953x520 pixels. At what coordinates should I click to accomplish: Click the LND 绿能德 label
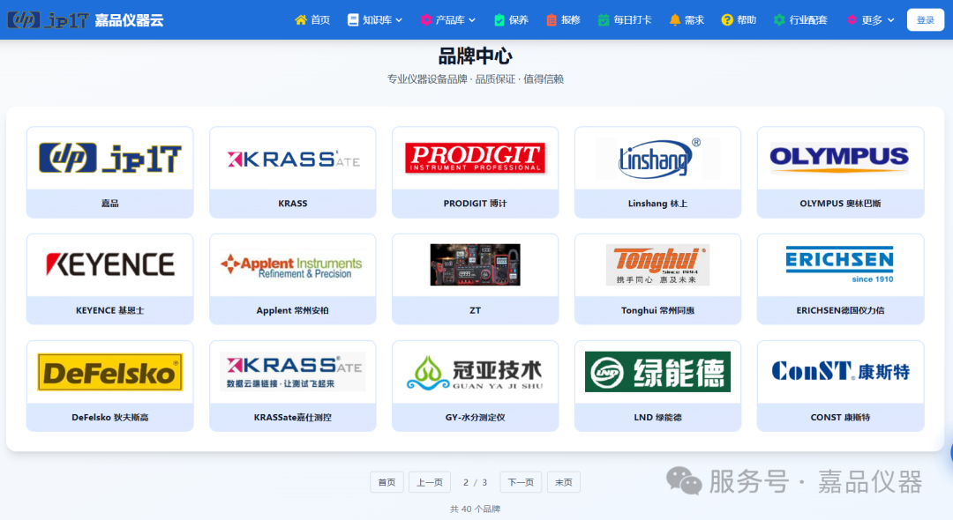(x=657, y=417)
